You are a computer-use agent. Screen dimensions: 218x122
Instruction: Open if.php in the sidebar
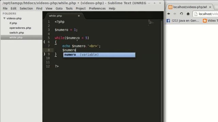pos(13,23)
